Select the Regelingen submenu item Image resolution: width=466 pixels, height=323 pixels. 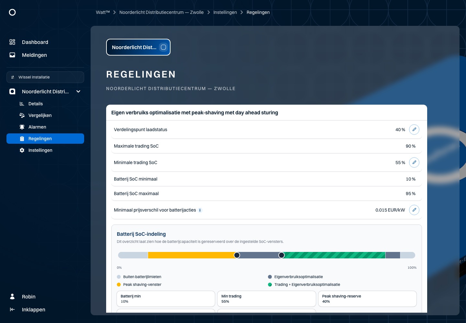tap(45, 139)
